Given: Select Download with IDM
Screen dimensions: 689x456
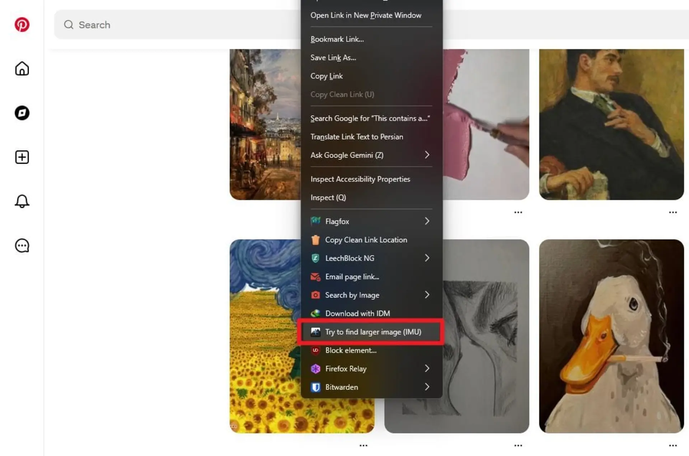Looking at the screenshot, I should point(371,313).
